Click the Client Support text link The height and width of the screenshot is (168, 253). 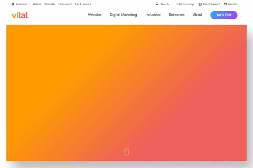point(211,4)
